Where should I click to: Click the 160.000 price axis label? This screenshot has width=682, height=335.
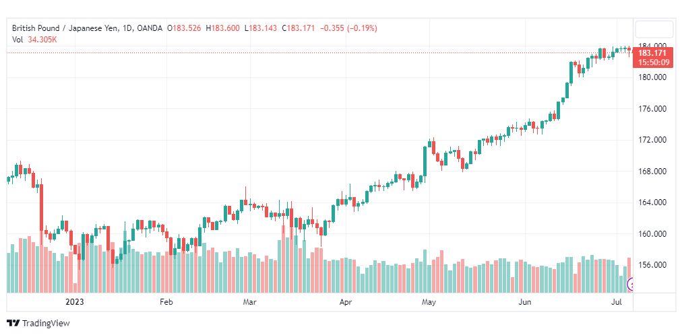click(x=653, y=234)
